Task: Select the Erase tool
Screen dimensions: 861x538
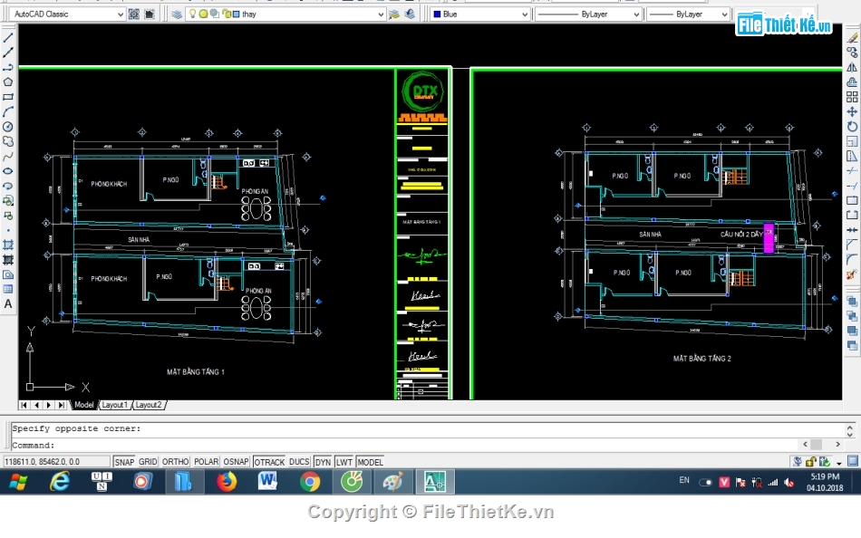Action: (x=852, y=38)
